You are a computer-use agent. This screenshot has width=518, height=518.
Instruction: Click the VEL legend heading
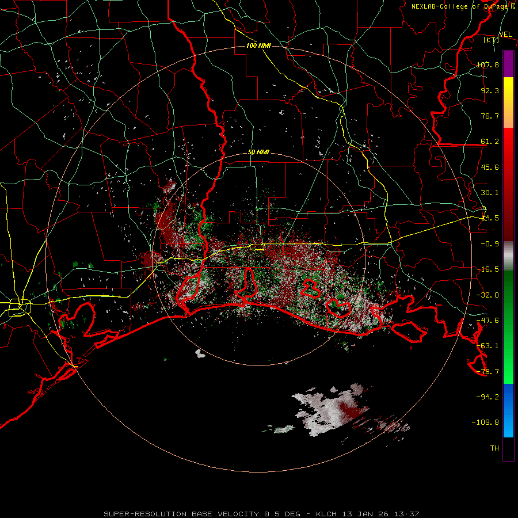coord(505,34)
